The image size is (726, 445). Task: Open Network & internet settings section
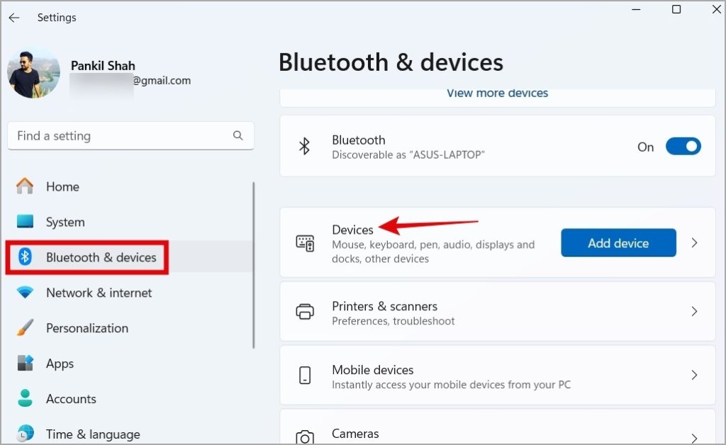pyautogui.click(x=99, y=293)
